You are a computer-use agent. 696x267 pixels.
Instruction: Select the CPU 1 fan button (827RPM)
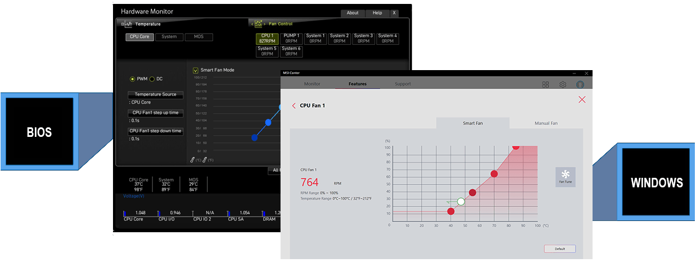pyautogui.click(x=267, y=38)
